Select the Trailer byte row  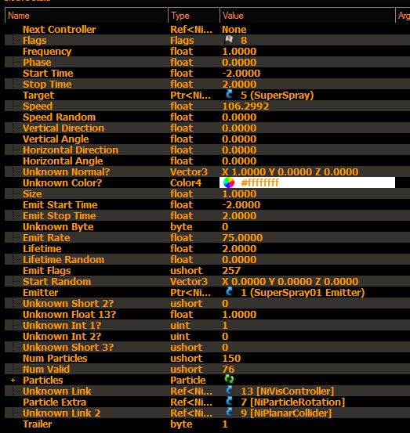coord(207,424)
